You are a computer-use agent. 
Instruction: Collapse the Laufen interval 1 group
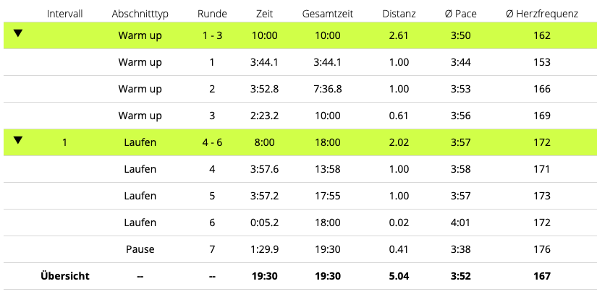coord(18,140)
